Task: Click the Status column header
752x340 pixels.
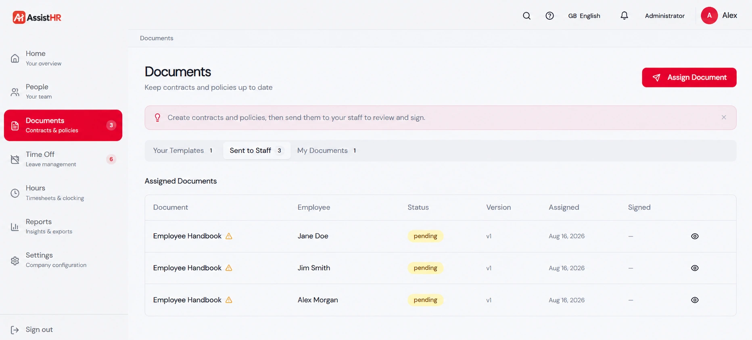Action: (x=418, y=207)
